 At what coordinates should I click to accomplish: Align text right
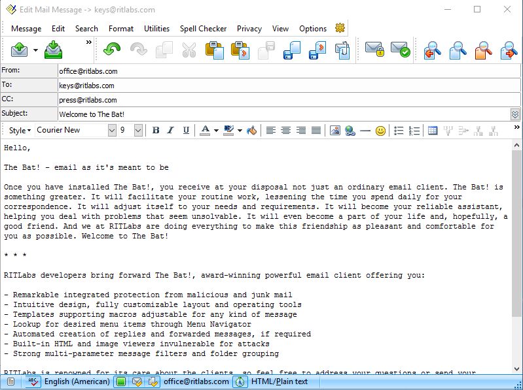301,130
